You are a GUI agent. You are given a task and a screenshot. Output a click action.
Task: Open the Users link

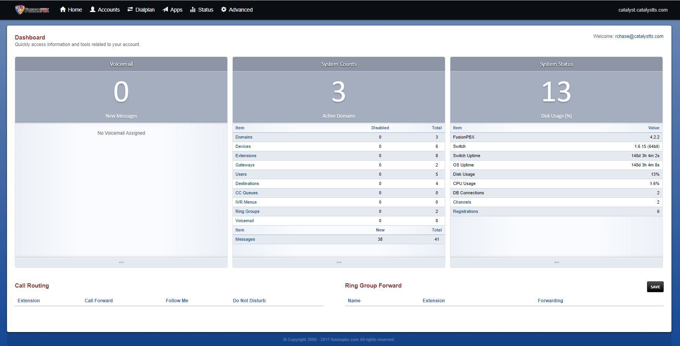click(x=241, y=174)
